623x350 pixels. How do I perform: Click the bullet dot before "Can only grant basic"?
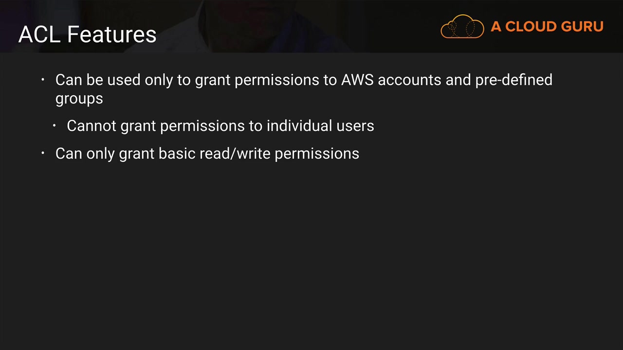[x=43, y=153]
